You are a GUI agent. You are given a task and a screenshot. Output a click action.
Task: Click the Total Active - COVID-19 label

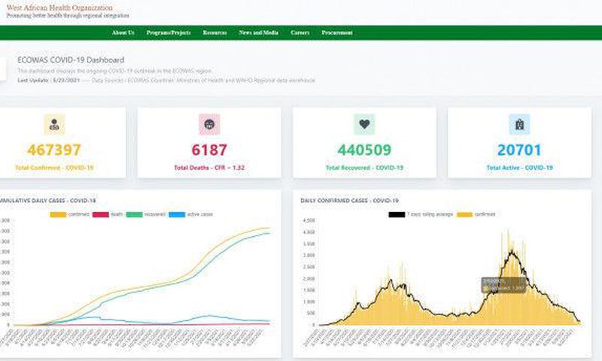[x=519, y=168]
